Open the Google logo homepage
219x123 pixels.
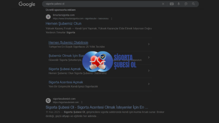pyautogui.click(x=27, y=4)
